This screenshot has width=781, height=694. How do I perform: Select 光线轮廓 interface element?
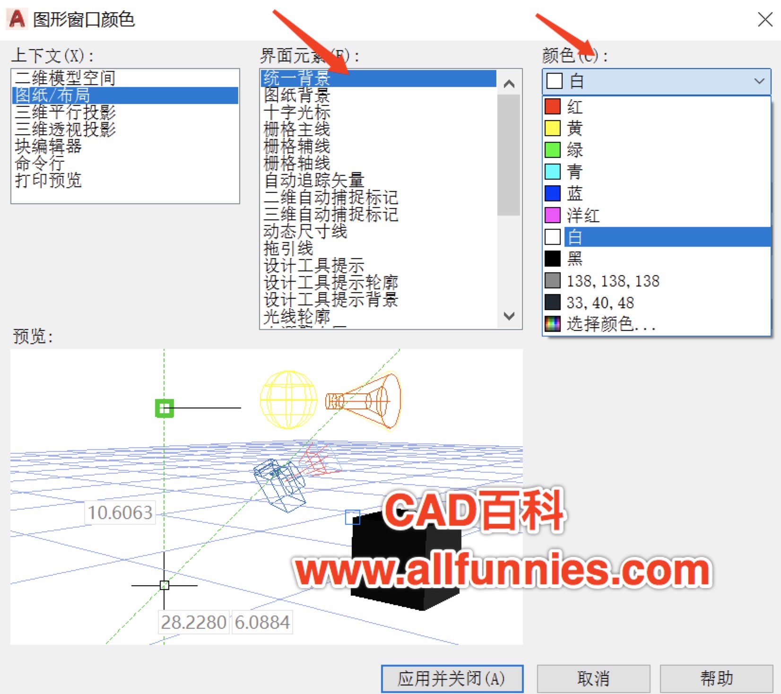point(379,316)
